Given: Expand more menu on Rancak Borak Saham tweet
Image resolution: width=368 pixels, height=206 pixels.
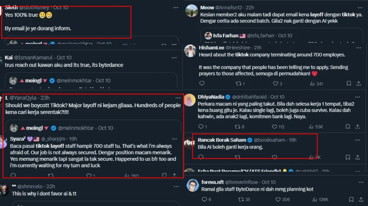Looking at the screenshot, I should (x=357, y=140).
